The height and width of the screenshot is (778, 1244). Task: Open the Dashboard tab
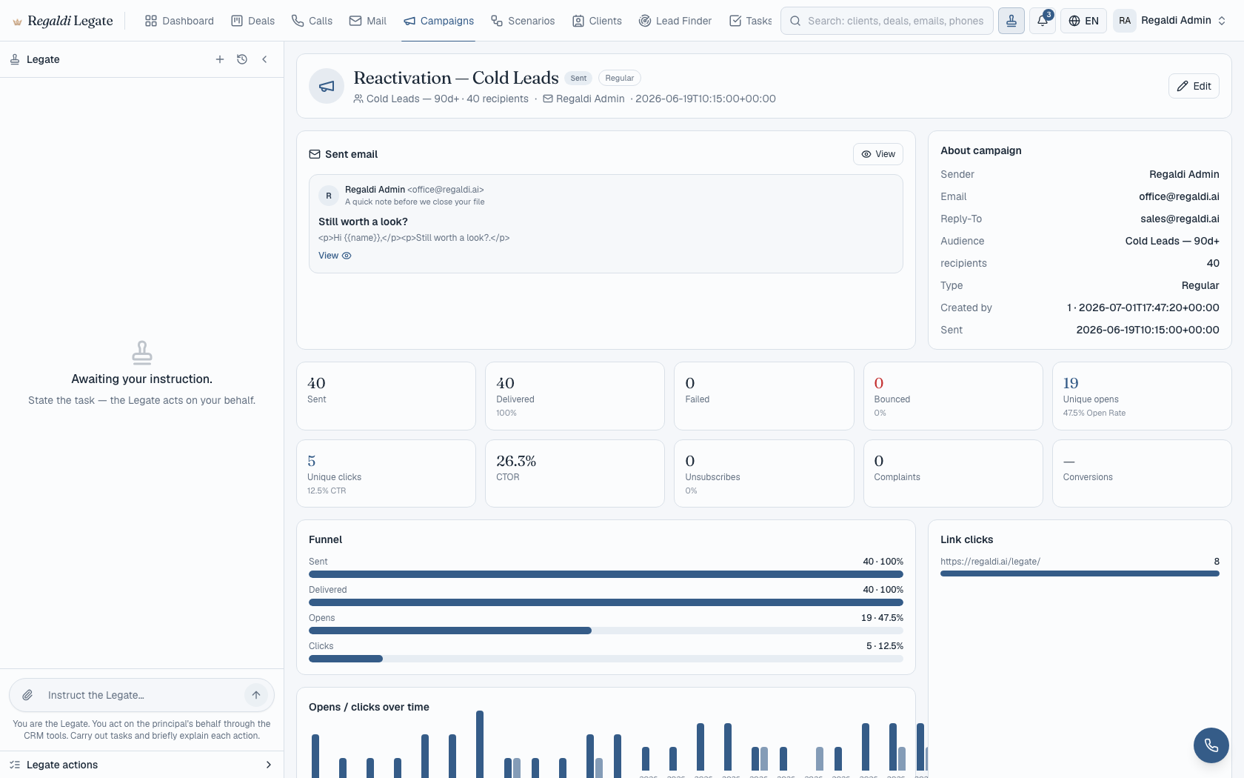[179, 21]
